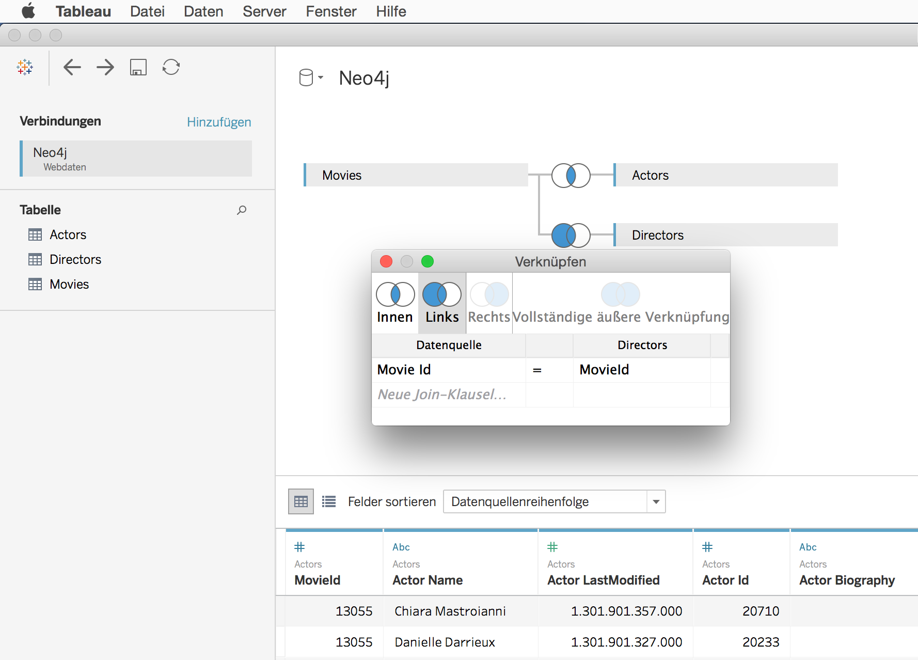The image size is (918, 660).
Task: Click Hinzufügen to add a connection
Action: tap(219, 122)
